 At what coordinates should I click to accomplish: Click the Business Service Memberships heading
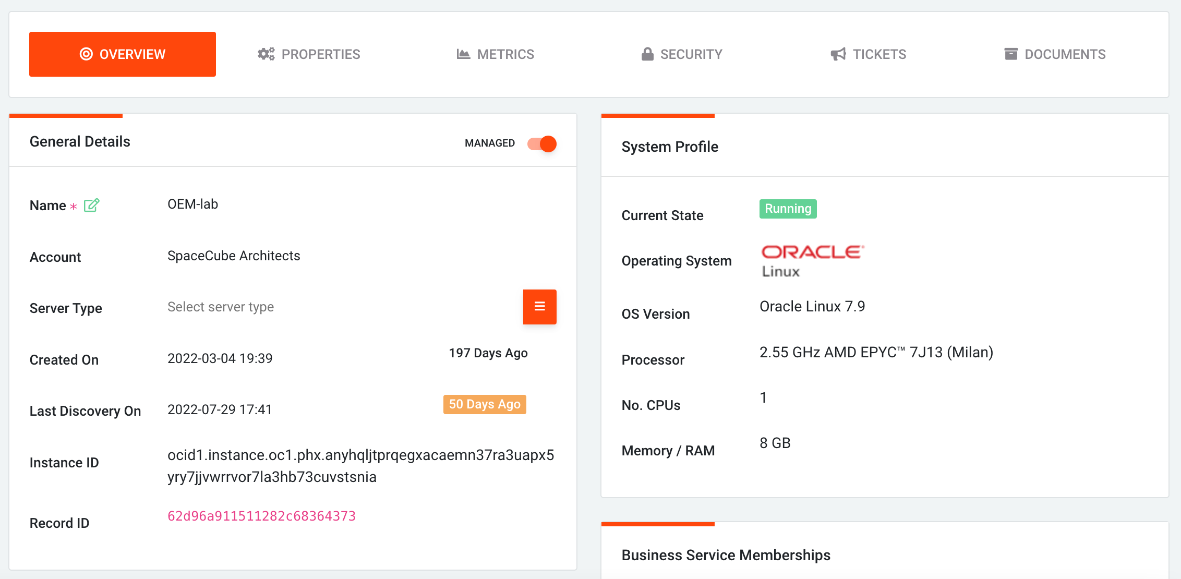(x=726, y=555)
